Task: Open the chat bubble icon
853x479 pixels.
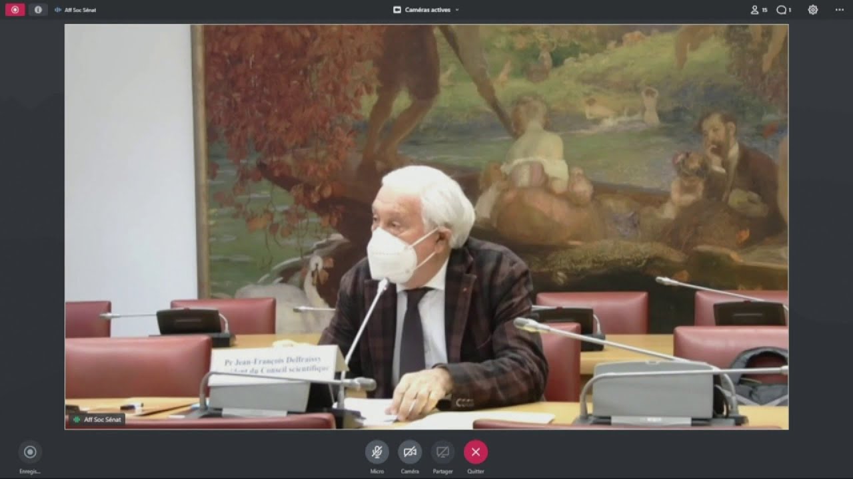Action: click(x=782, y=10)
